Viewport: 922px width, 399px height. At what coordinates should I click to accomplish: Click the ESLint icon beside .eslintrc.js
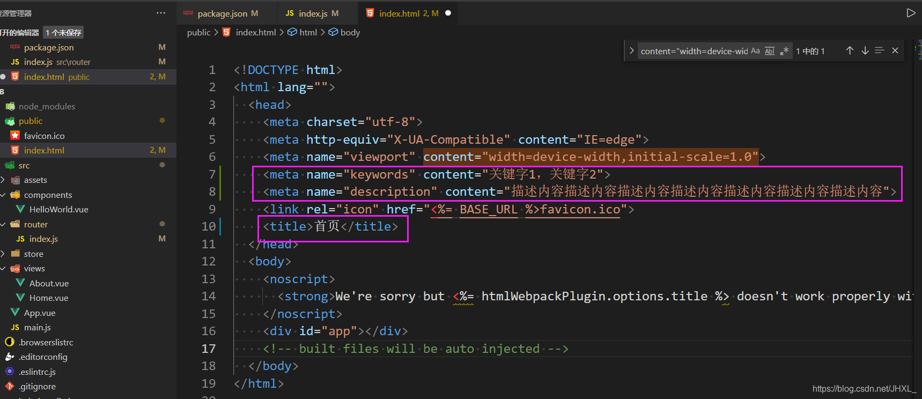[10, 371]
